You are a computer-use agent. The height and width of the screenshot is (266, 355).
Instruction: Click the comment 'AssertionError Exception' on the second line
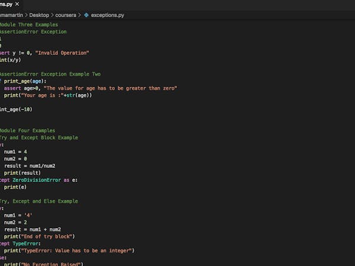(33, 32)
